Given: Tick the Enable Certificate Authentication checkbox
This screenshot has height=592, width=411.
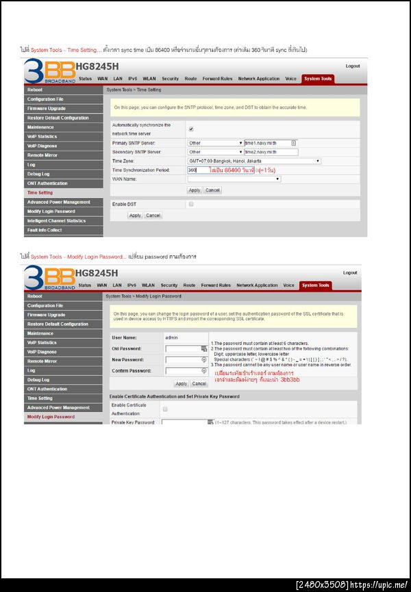Looking at the screenshot, I should pyautogui.click(x=165, y=409).
